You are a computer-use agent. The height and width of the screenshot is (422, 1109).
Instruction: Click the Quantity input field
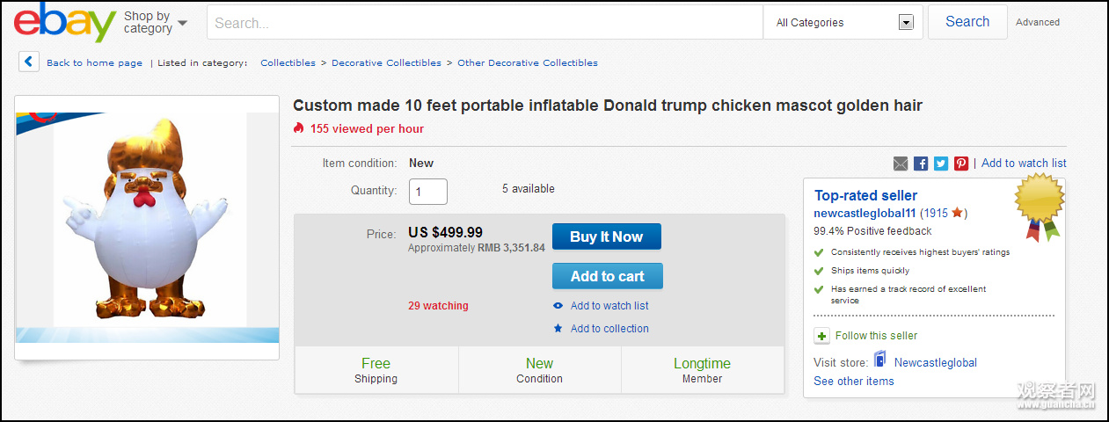tap(427, 191)
